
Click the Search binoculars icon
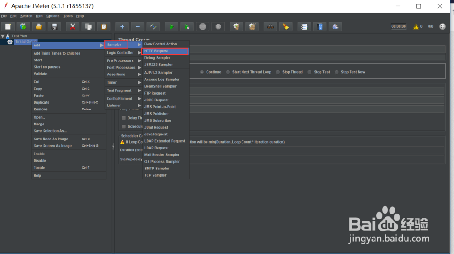(x=271, y=27)
